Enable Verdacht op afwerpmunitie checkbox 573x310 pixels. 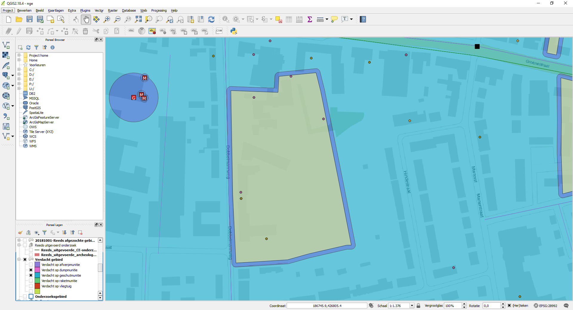tap(31, 265)
